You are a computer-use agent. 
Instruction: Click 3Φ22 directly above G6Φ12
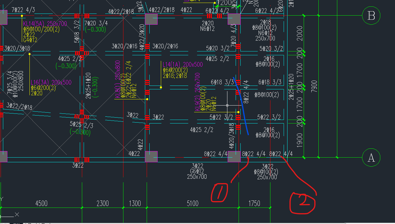pos(197,166)
